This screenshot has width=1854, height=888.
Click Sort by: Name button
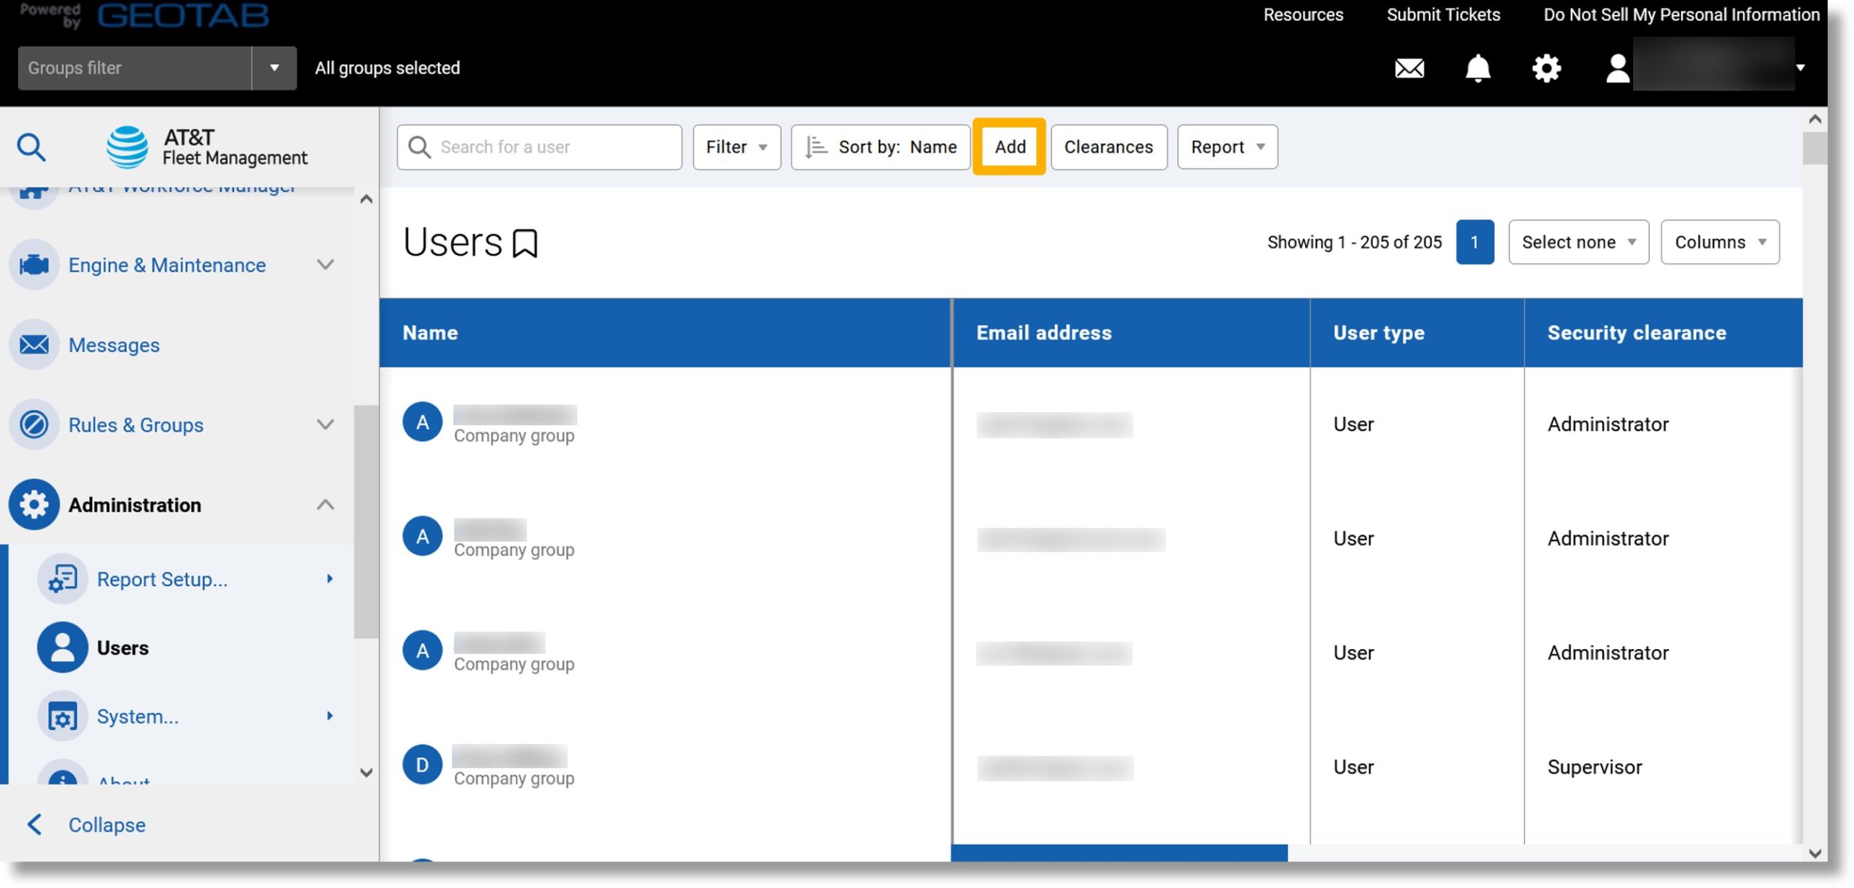[881, 147]
